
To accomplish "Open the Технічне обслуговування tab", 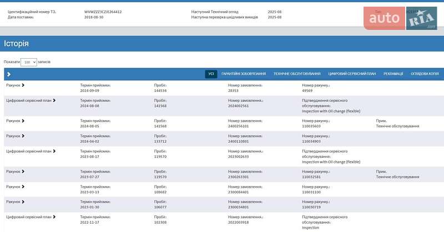I will [297, 74].
